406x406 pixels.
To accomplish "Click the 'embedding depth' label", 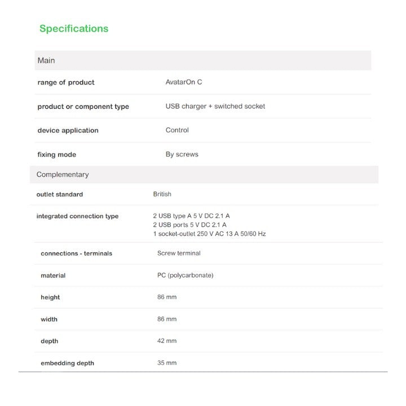I will [68, 363].
